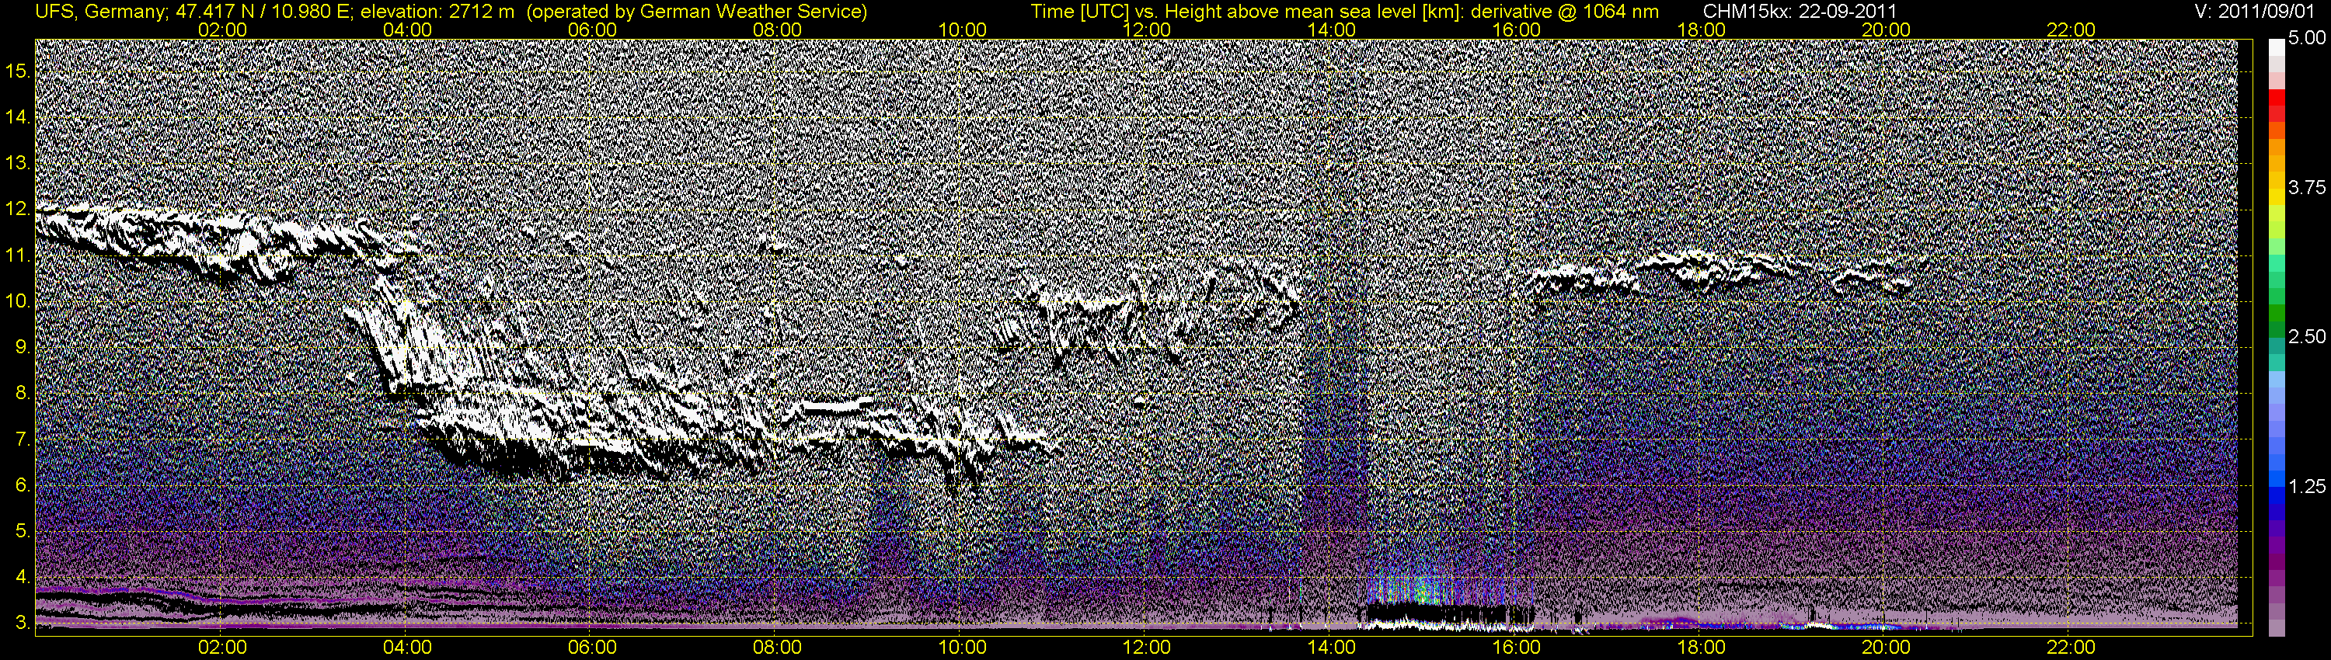Click the 16:00 label on bottom time axis
Screen dimensions: 2331x660
point(1517,648)
